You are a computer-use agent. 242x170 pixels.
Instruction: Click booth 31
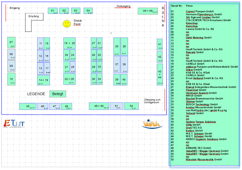tap(99, 43)
